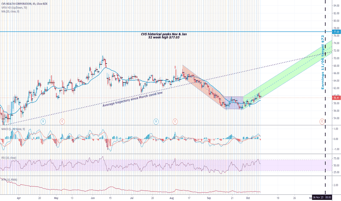Select the MACD (5, 10, close, 9) label
341x201 pixels.
click(13, 129)
